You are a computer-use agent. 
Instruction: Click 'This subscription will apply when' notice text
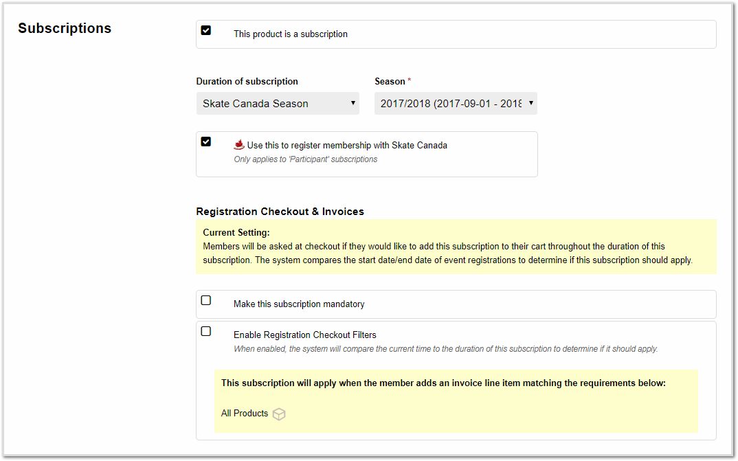443,383
